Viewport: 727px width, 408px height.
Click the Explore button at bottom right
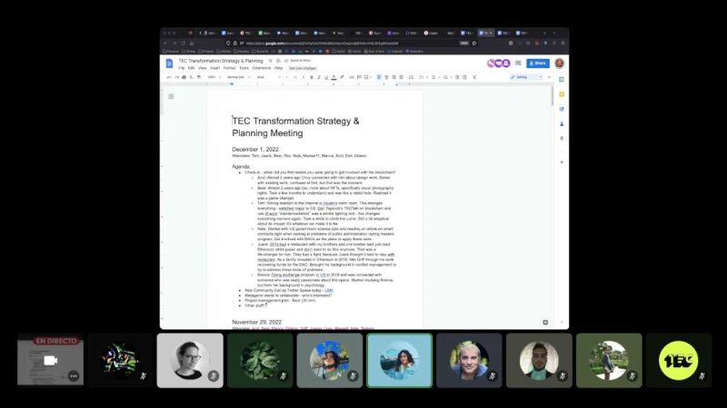tap(545, 322)
